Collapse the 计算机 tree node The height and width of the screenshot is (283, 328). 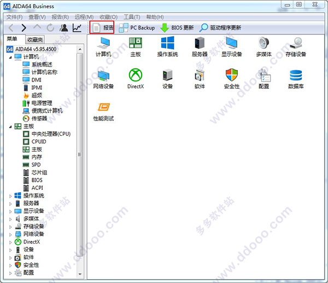10,57
